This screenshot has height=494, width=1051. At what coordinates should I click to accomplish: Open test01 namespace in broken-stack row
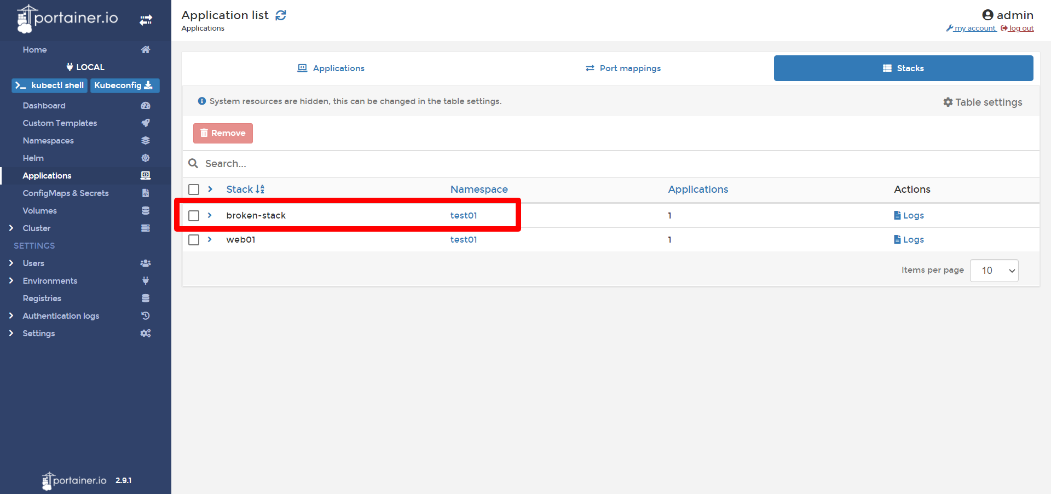pyautogui.click(x=464, y=216)
